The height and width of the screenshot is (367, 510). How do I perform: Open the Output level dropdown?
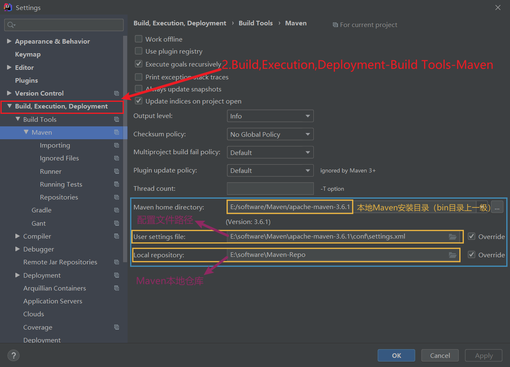point(270,116)
